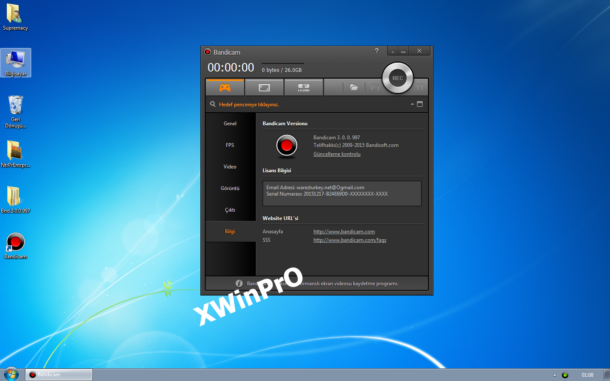
Task: Select the Bilgisayar desktop icon
Action: point(16,63)
